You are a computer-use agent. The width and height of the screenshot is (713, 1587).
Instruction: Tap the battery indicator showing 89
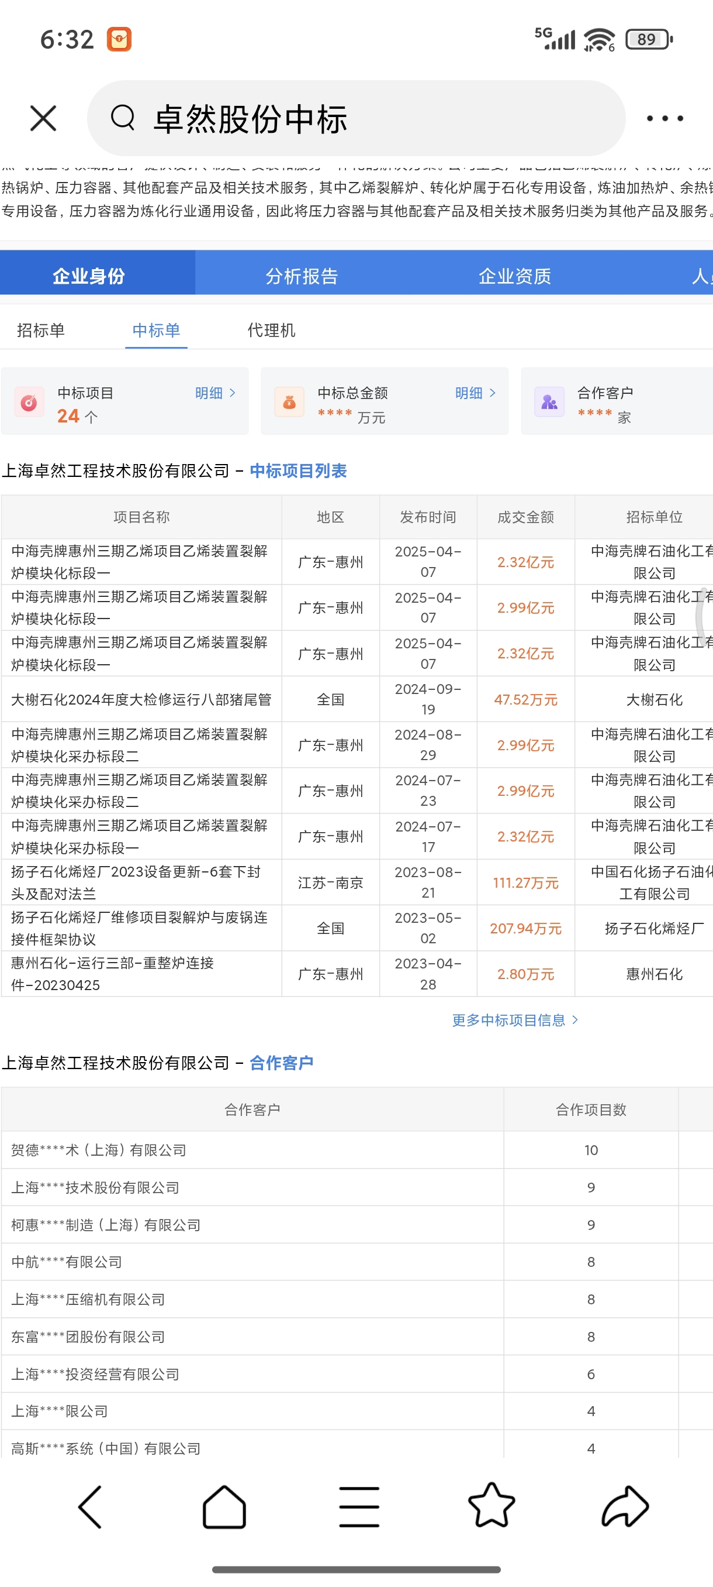pyautogui.click(x=649, y=39)
